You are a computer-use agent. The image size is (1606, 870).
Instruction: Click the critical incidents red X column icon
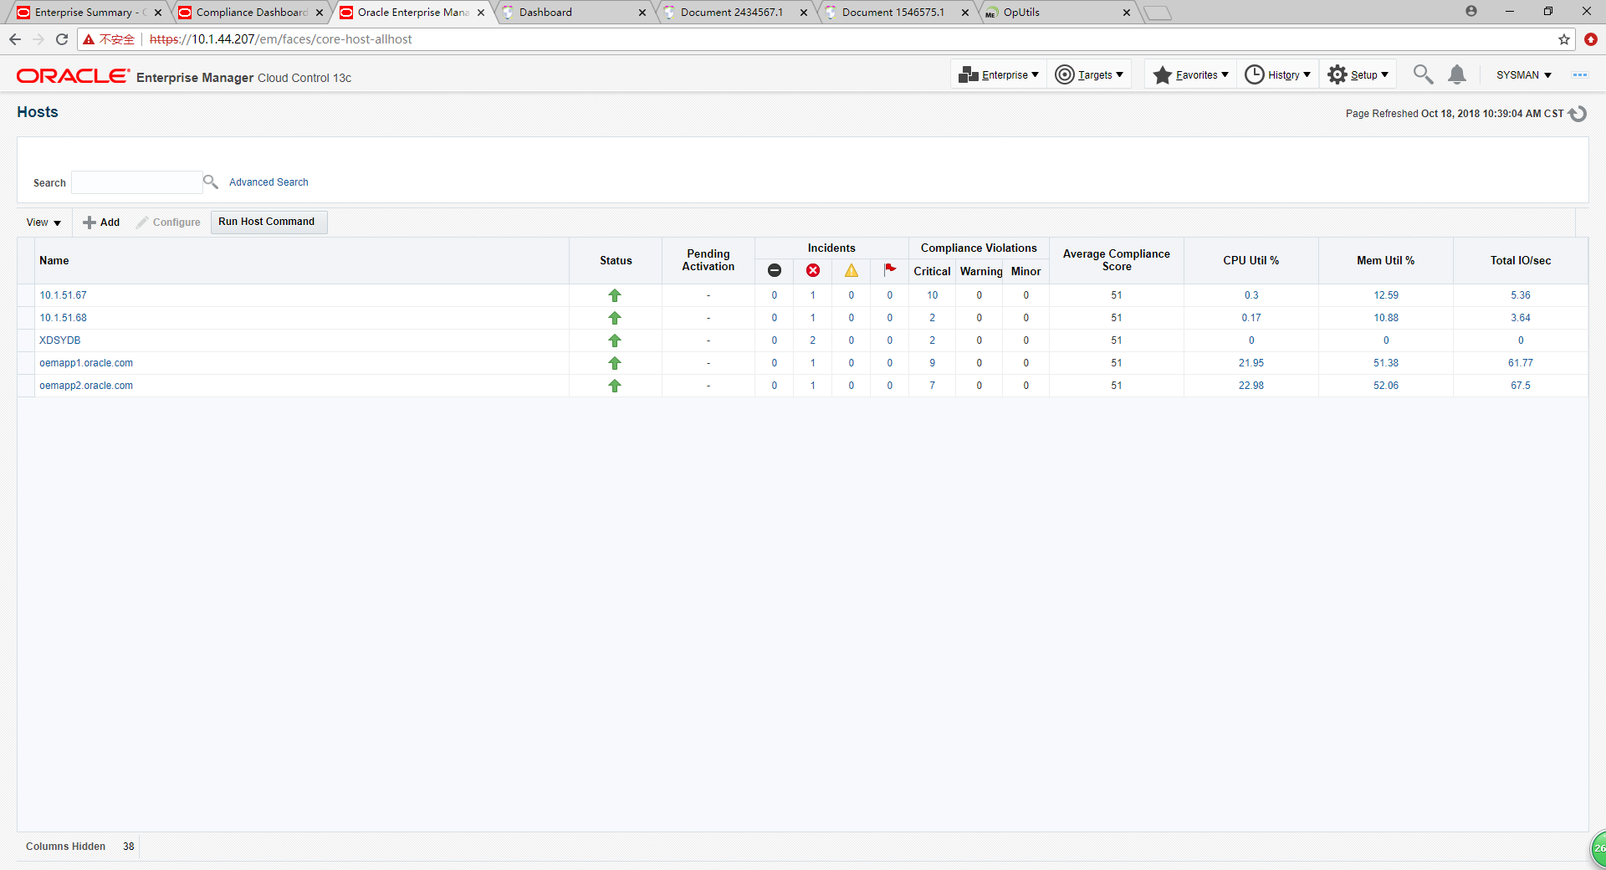click(812, 271)
